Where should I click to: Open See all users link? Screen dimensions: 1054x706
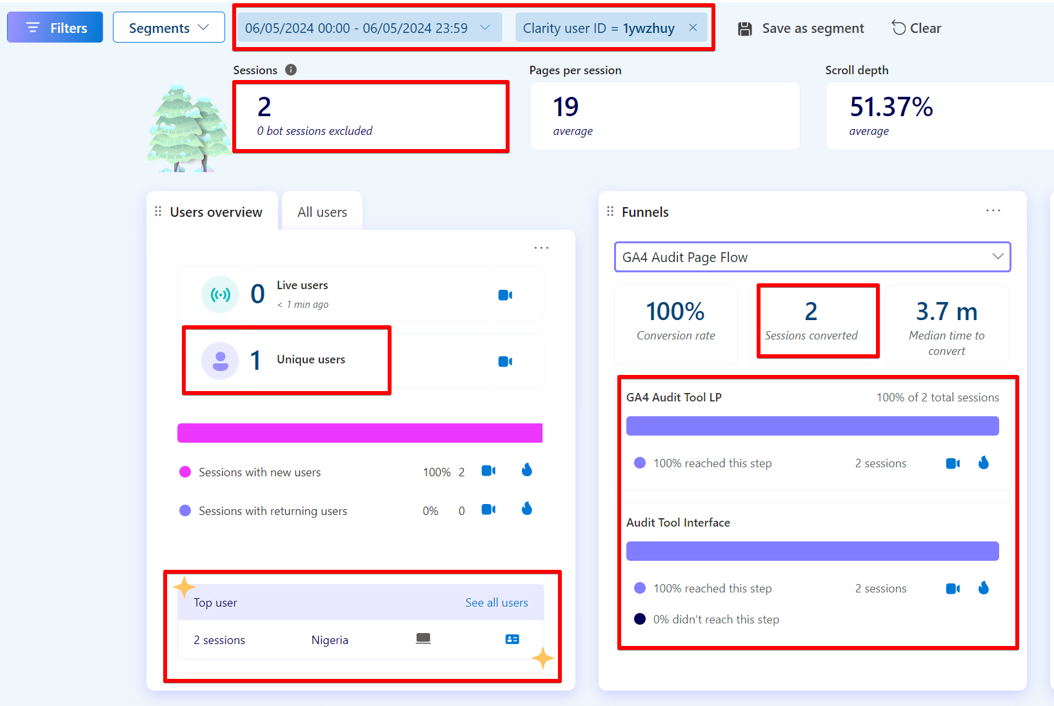tap(496, 602)
